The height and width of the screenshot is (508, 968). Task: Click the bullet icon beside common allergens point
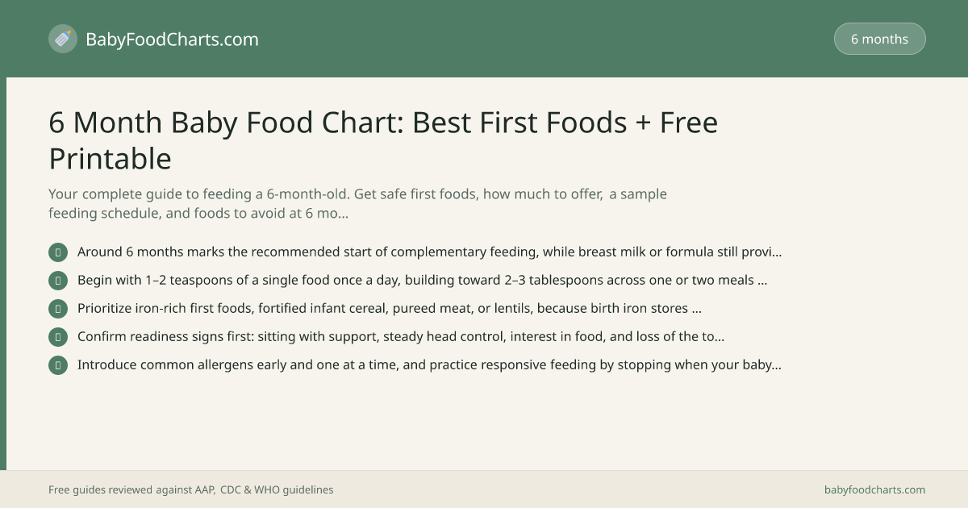[x=58, y=365]
